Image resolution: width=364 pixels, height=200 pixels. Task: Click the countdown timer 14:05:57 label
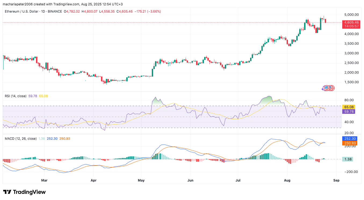pyautogui.click(x=352, y=26)
